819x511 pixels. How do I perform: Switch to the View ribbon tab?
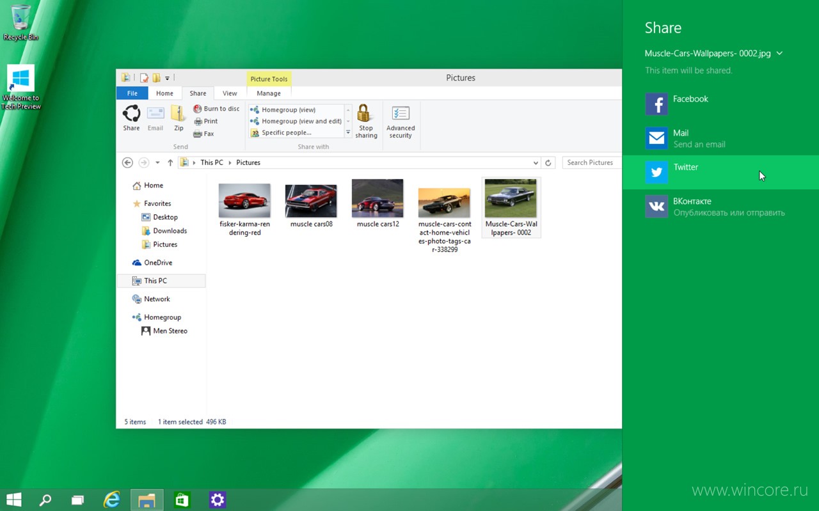point(230,93)
